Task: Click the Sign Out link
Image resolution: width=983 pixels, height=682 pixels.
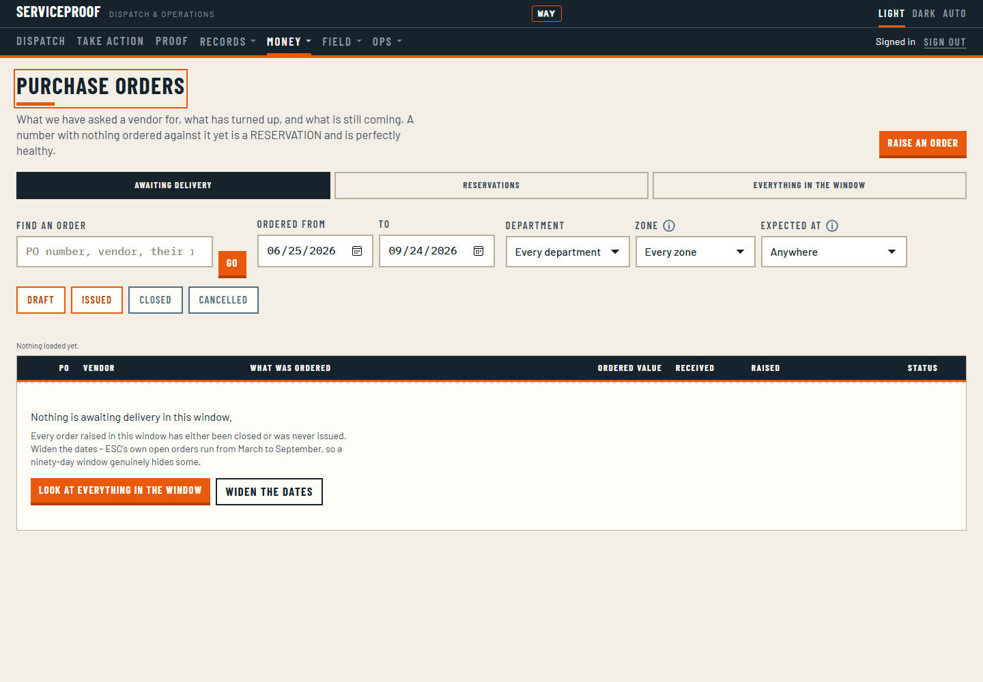Action: pyautogui.click(x=945, y=42)
